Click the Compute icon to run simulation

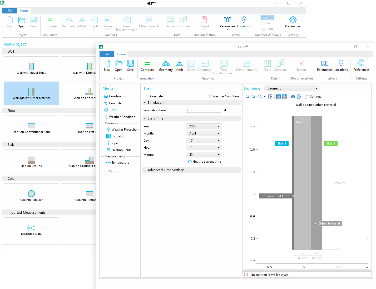pos(147,66)
